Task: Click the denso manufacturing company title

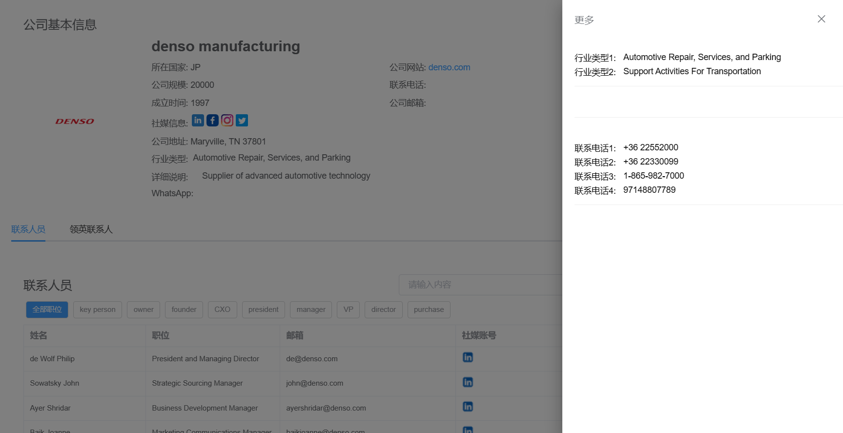Action: [x=226, y=46]
